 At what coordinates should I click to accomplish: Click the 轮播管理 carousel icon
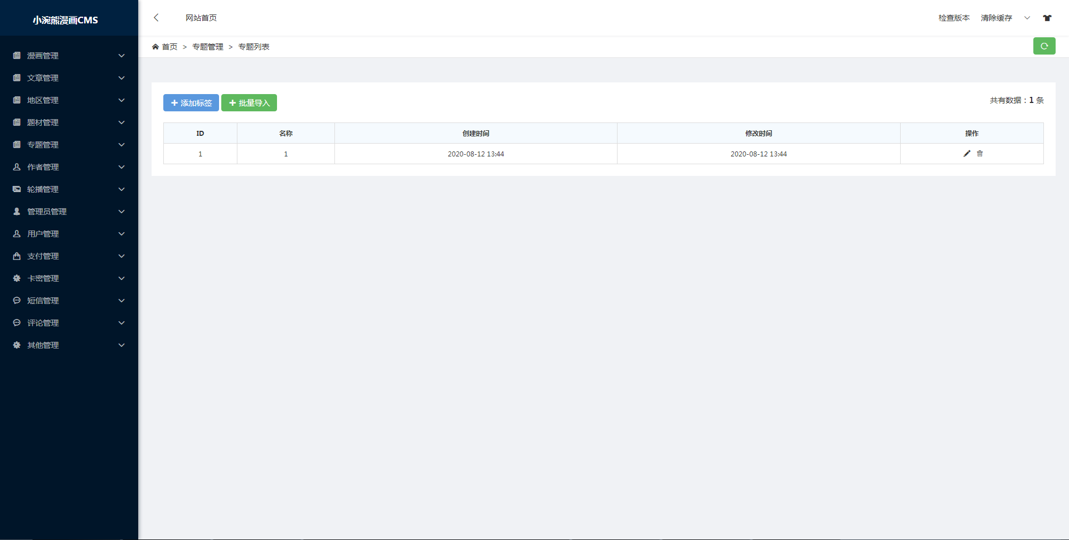click(x=17, y=189)
